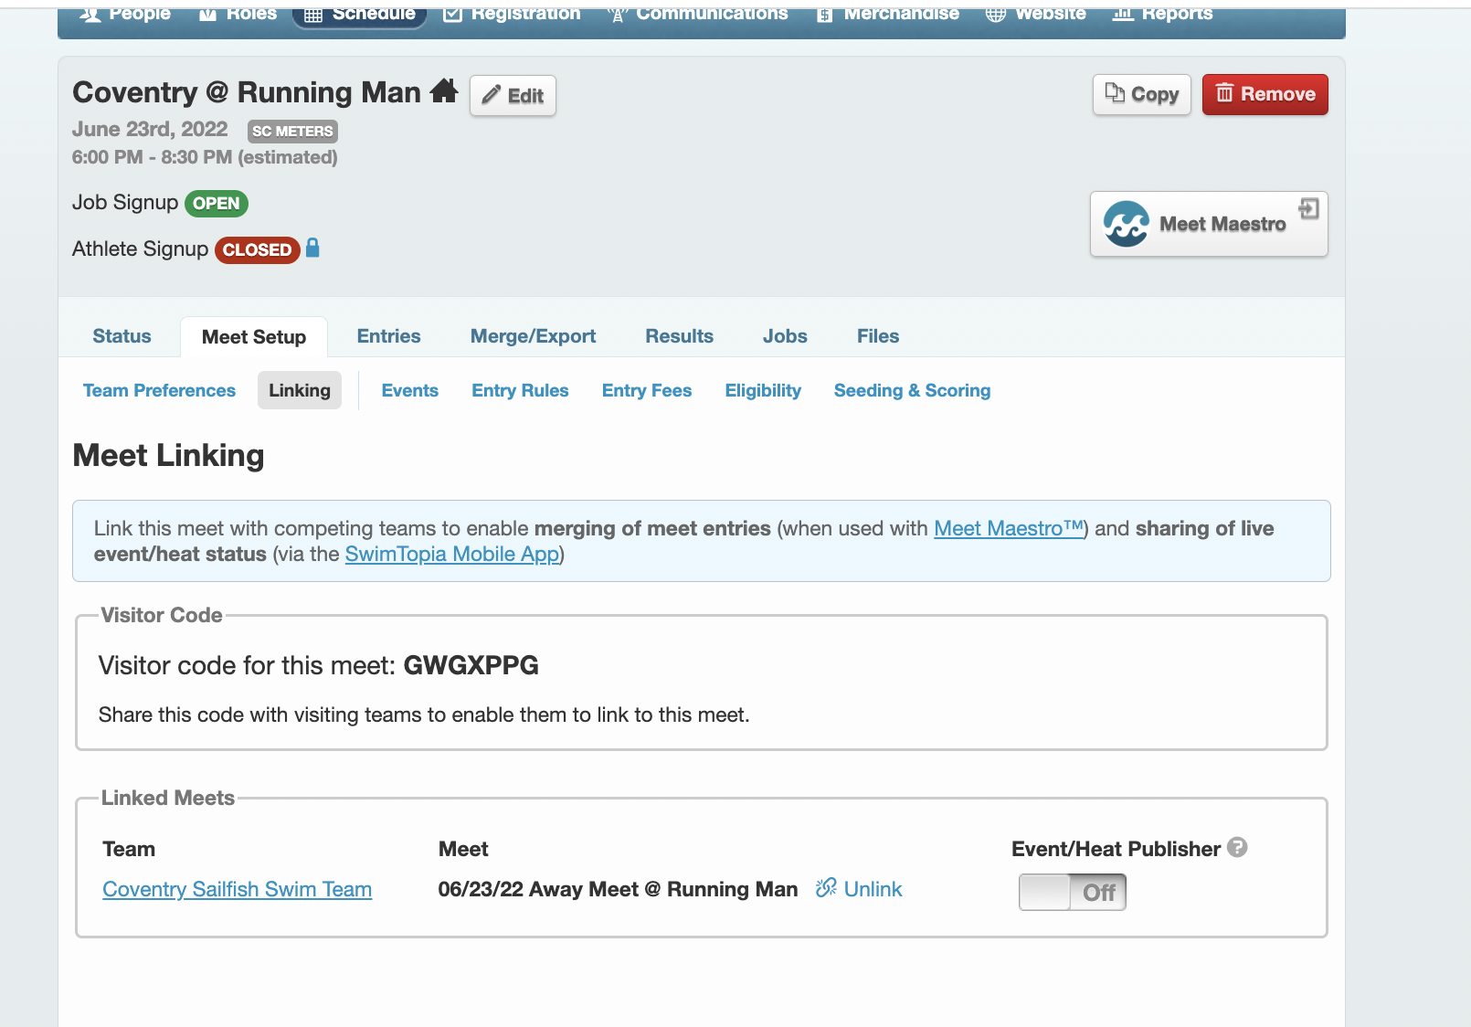Open the Coventry Sailfish Swim Team link

point(237,888)
